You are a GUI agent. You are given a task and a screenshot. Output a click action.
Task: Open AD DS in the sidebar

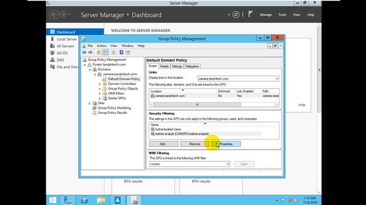pos(62,53)
